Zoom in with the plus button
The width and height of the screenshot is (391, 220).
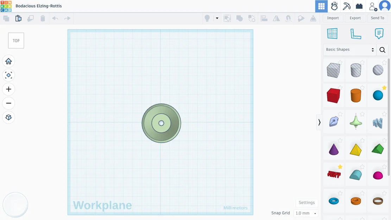[x=8, y=89]
